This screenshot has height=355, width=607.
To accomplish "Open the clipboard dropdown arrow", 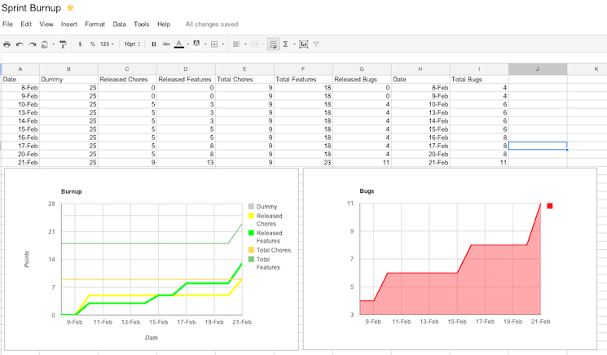I will tap(54, 45).
